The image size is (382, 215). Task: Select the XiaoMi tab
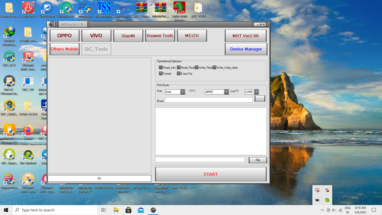click(x=128, y=36)
